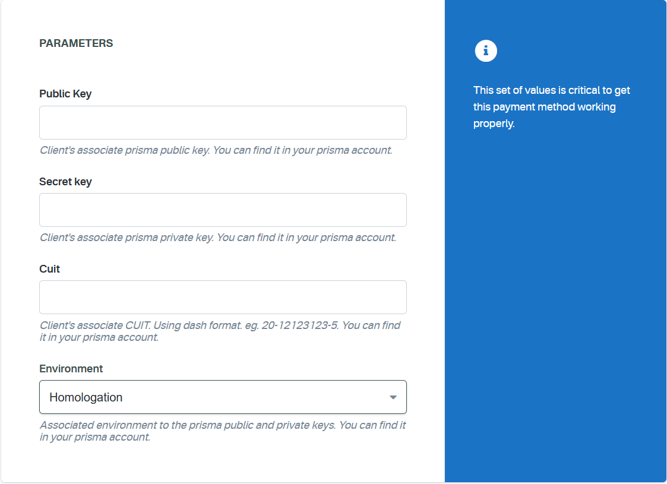Select the 'Cuit' field label
This screenshot has width=667, height=484.
tap(50, 269)
